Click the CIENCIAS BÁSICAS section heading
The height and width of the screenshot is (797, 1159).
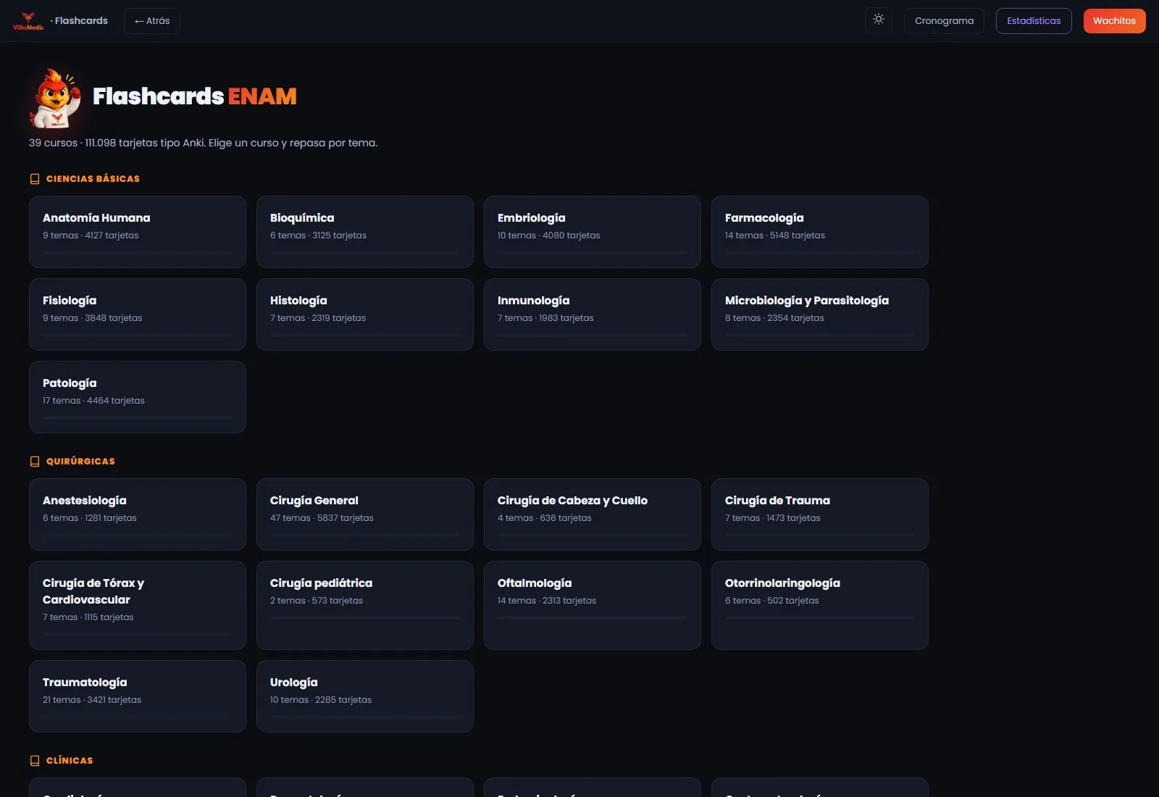93,179
